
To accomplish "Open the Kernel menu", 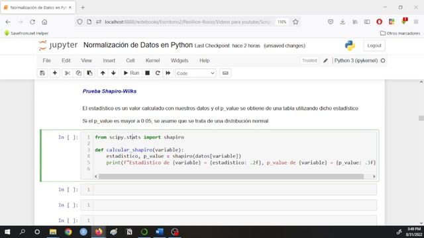I will click(x=152, y=60).
